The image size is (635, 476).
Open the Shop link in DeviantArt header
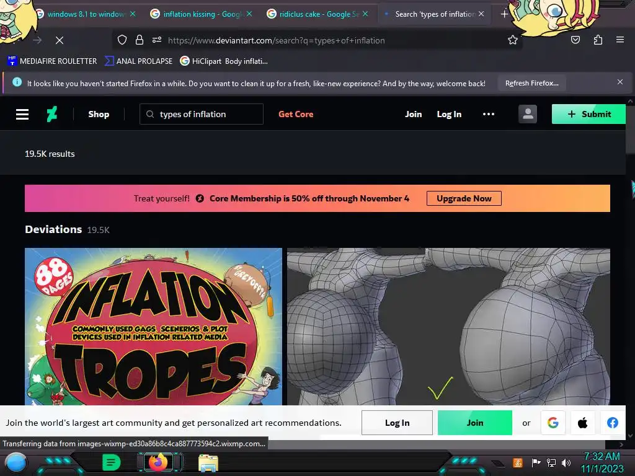99,115
